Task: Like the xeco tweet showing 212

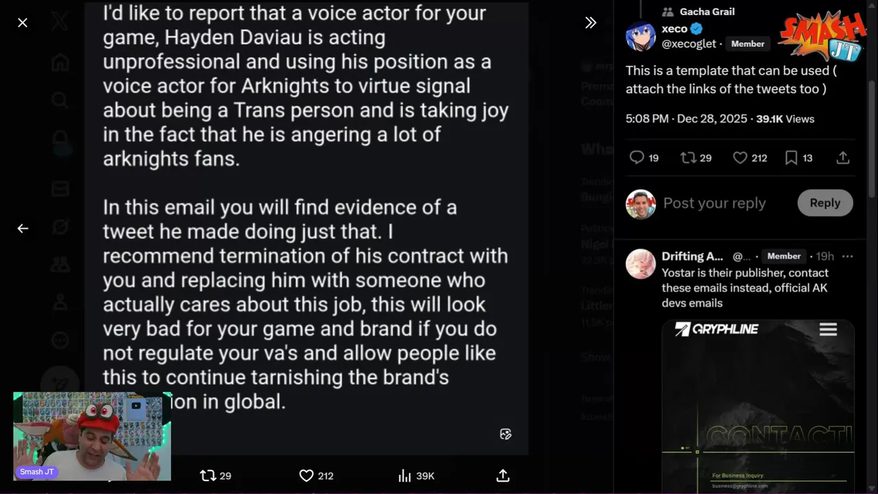Action: pos(740,158)
